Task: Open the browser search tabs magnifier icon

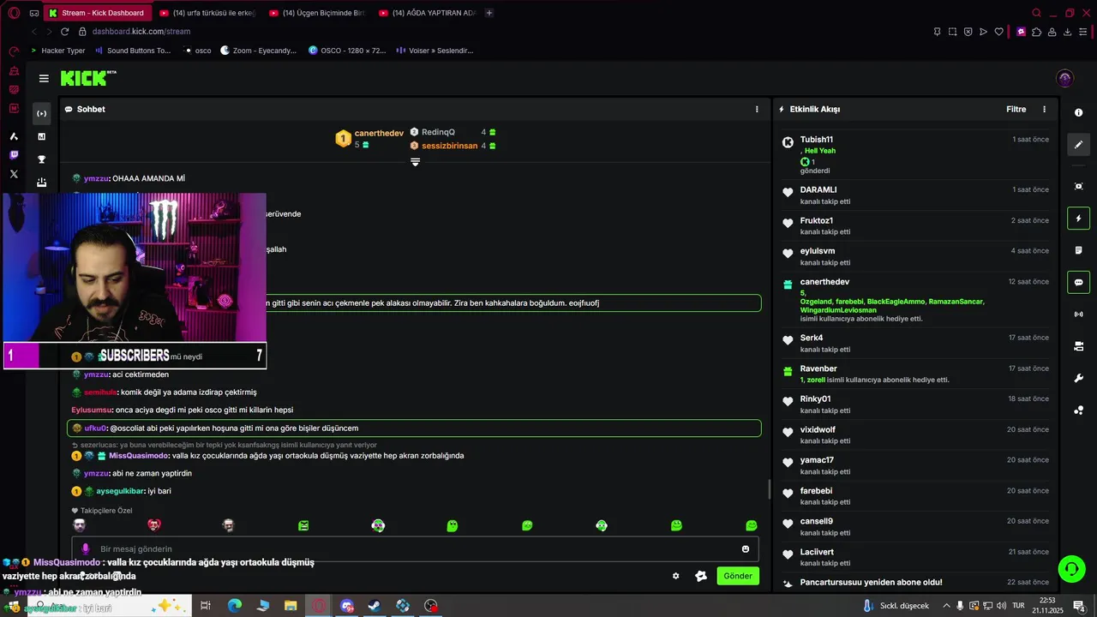Action: click(1037, 13)
